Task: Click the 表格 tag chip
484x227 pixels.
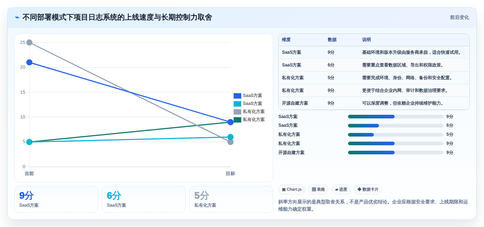Action: 318,190
